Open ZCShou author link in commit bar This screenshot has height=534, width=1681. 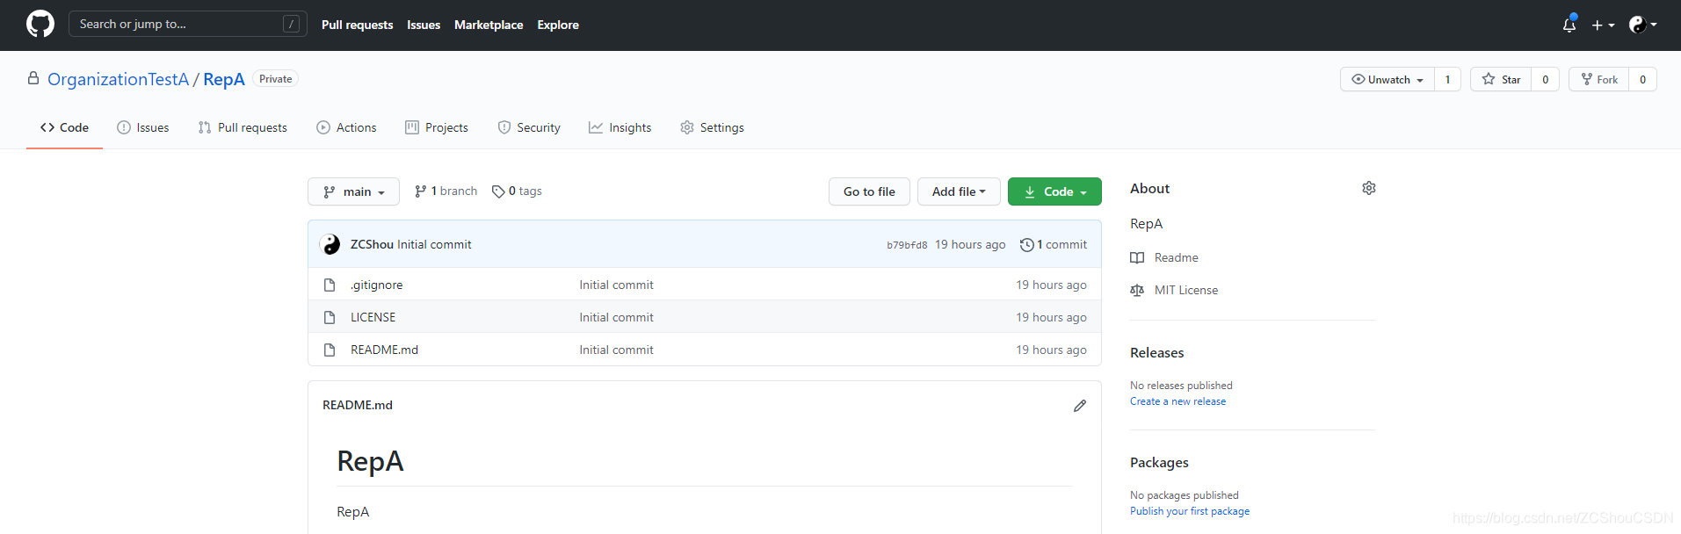[372, 244]
